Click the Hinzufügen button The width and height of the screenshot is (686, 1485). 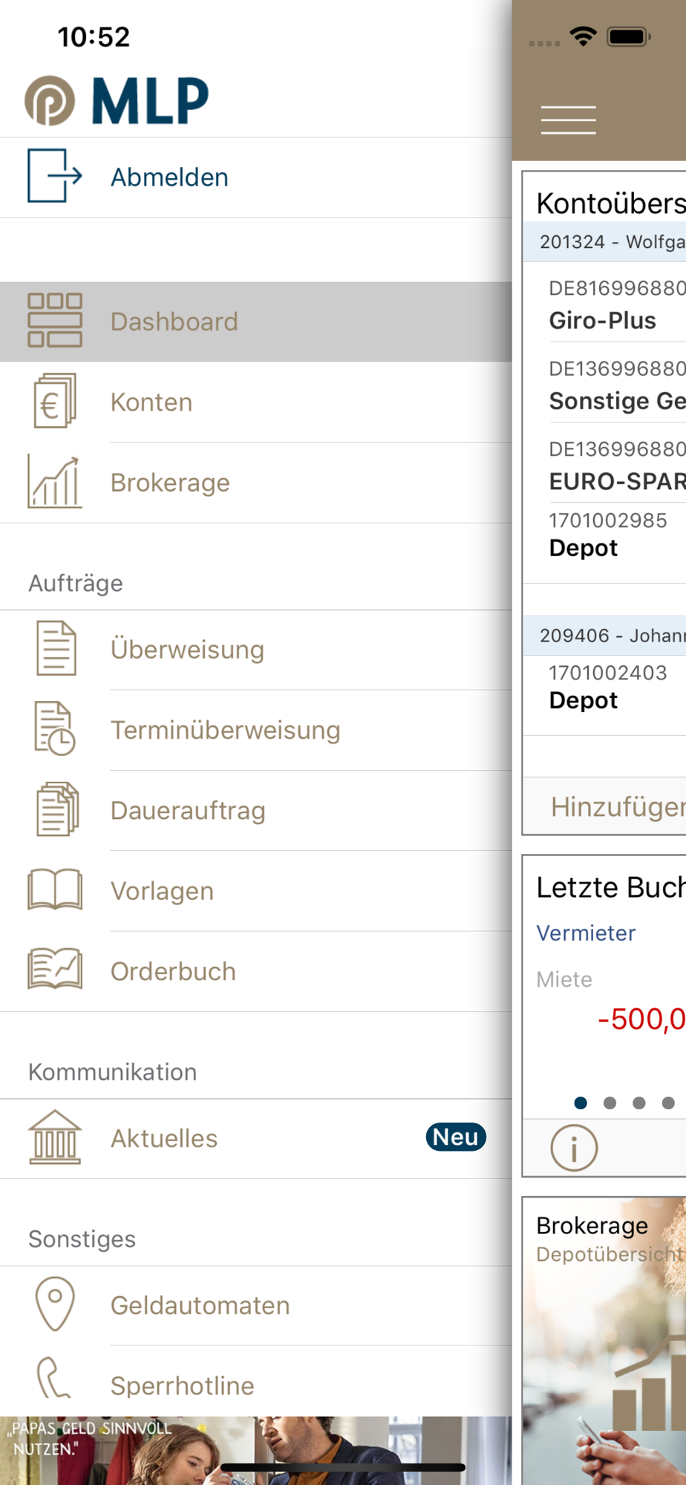[x=604, y=806]
